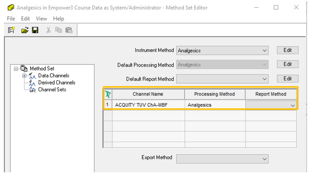The height and width of the screenshot is (175, 310).
Task: Paste using the toolbar clipboard icon
Action: pyautogui.click(x=69, y=30)
